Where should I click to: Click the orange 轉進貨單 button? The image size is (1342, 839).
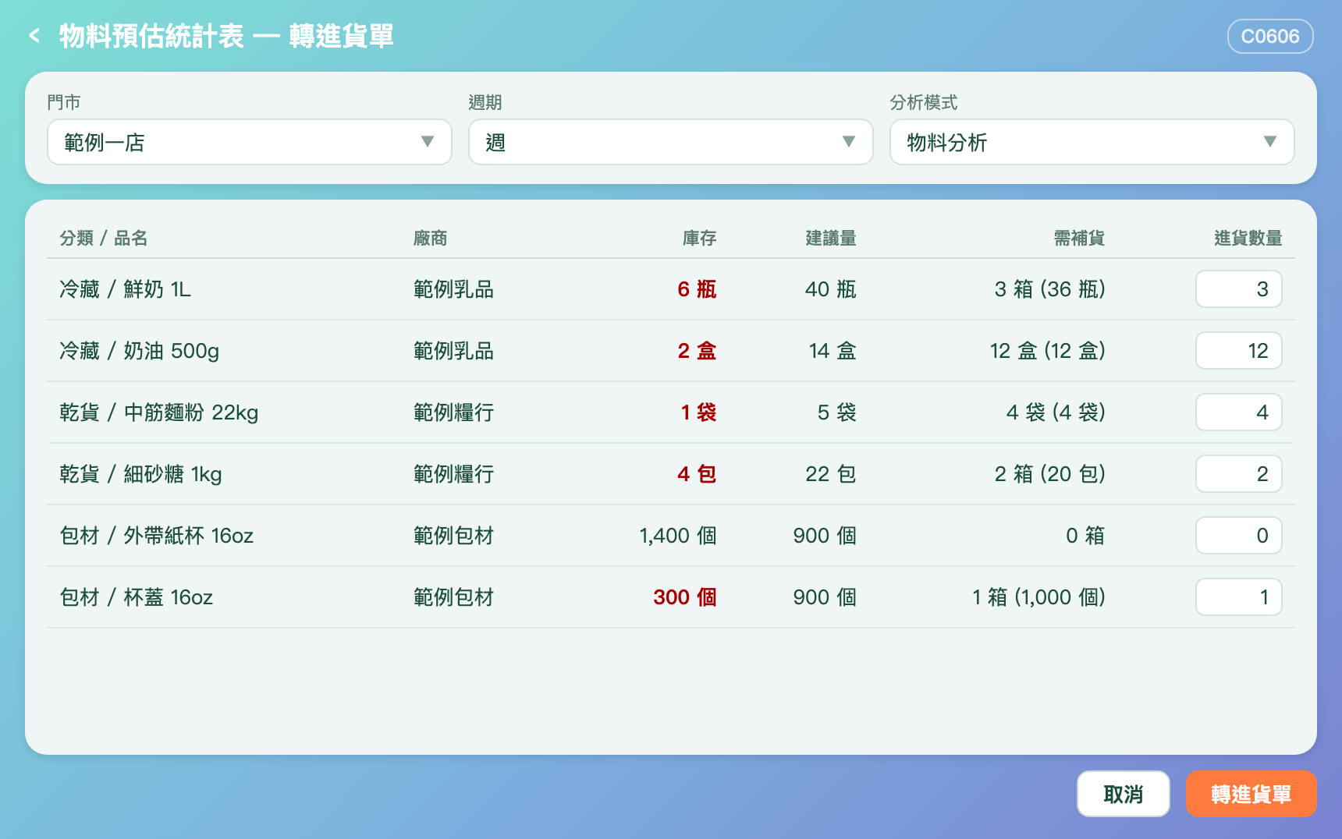point(1251,794)
